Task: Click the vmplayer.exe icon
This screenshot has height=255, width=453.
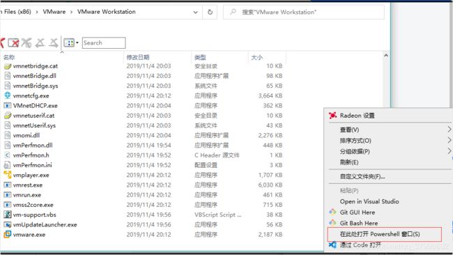Action: 8,175
